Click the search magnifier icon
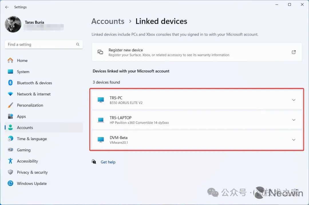The width and height of the screenshot is (309, 205). click(x=78, y=45)
